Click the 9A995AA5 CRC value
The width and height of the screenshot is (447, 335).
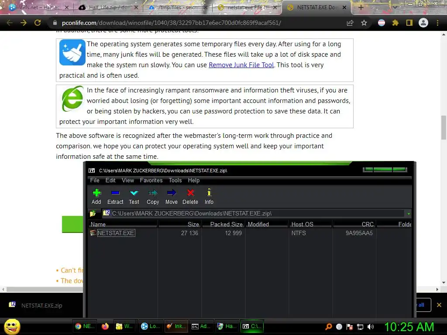[359, 233]
